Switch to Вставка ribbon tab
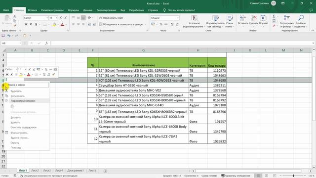The height and width of the screenshot is (178, 316). tap(32, 10)
